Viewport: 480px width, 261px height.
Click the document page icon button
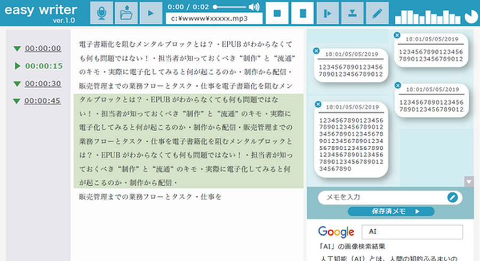302,13
